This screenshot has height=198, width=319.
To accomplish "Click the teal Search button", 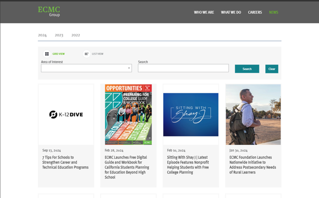I will 247,69.
